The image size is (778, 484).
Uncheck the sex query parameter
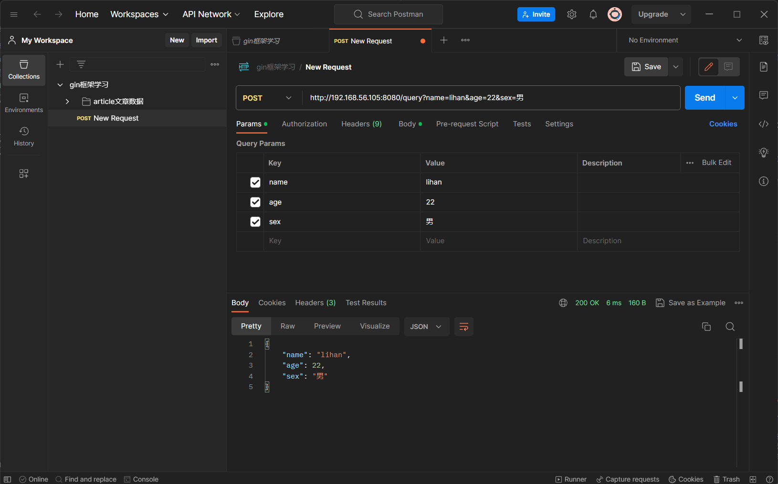point(255,222)
